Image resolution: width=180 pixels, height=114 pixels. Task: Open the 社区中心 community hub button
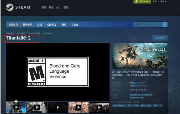(x=160, y=38)
